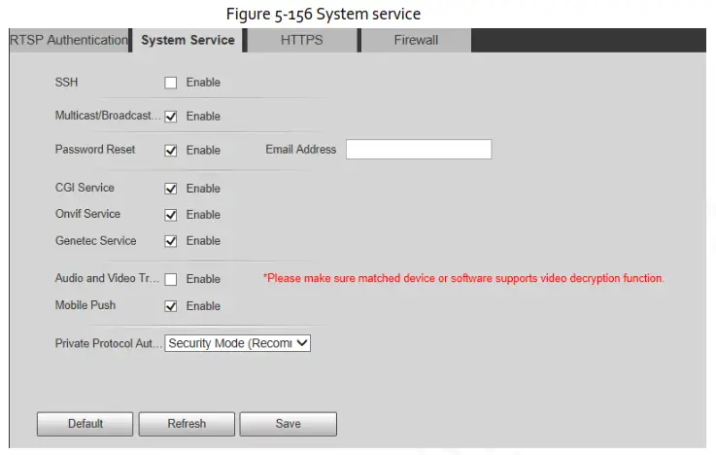
Task: Toggle Mobile Push Enable checkbox
Action: click(x=171, y=306)
